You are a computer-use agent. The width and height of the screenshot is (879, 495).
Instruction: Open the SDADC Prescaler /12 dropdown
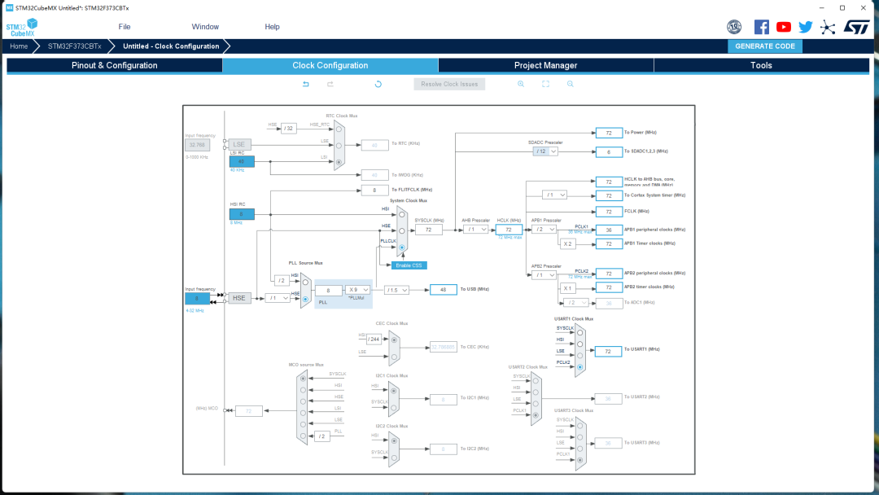[545, 151]
